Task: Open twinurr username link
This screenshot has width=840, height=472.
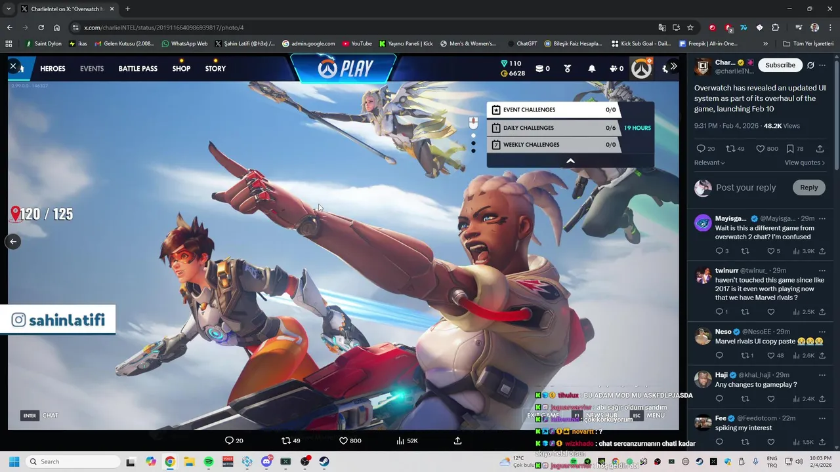Action: click(726, 270)
